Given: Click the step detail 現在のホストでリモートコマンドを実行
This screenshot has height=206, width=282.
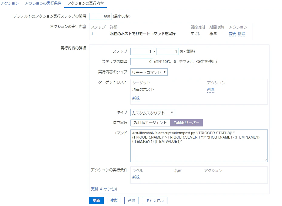Looking at the screenshot, I should (143, 34).
